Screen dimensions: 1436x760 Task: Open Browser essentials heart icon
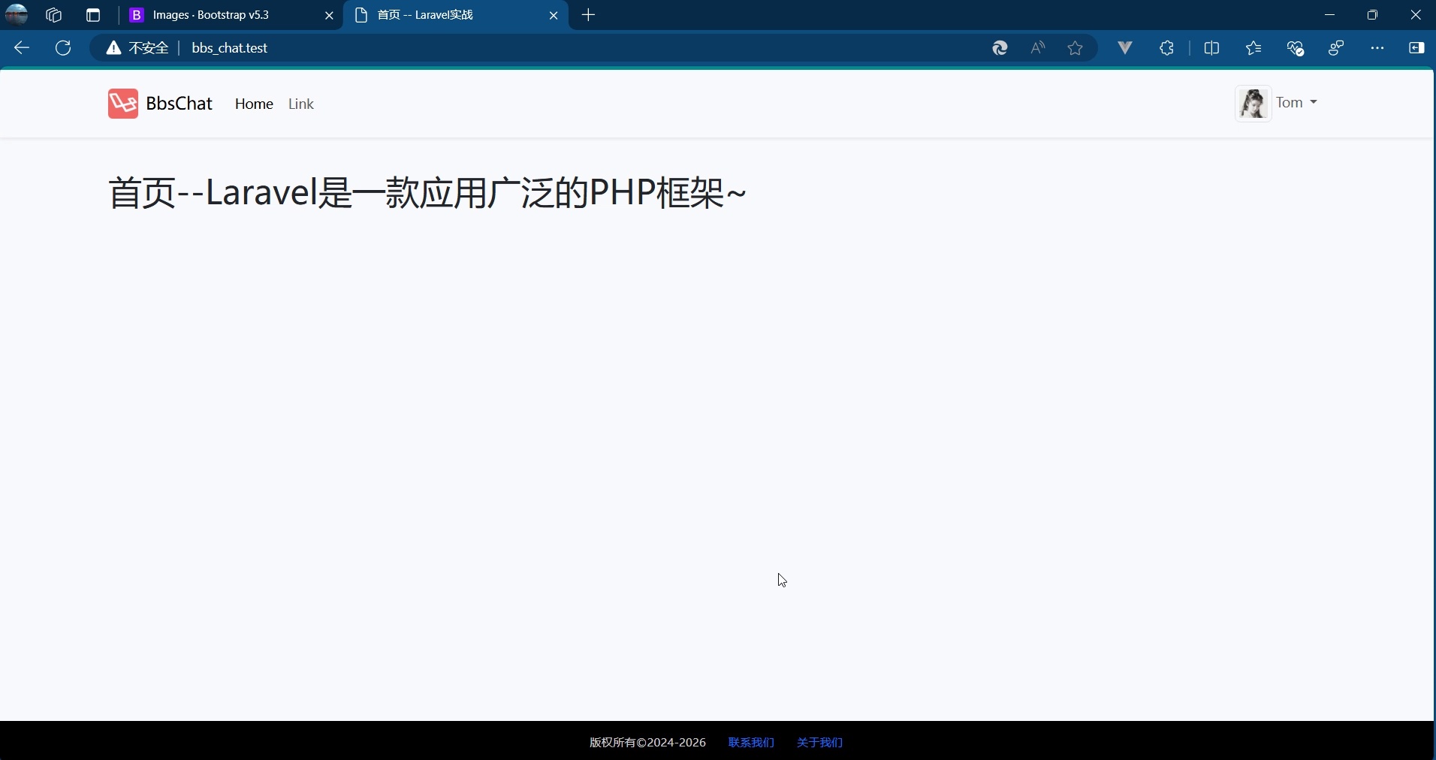coord(1297,48)
